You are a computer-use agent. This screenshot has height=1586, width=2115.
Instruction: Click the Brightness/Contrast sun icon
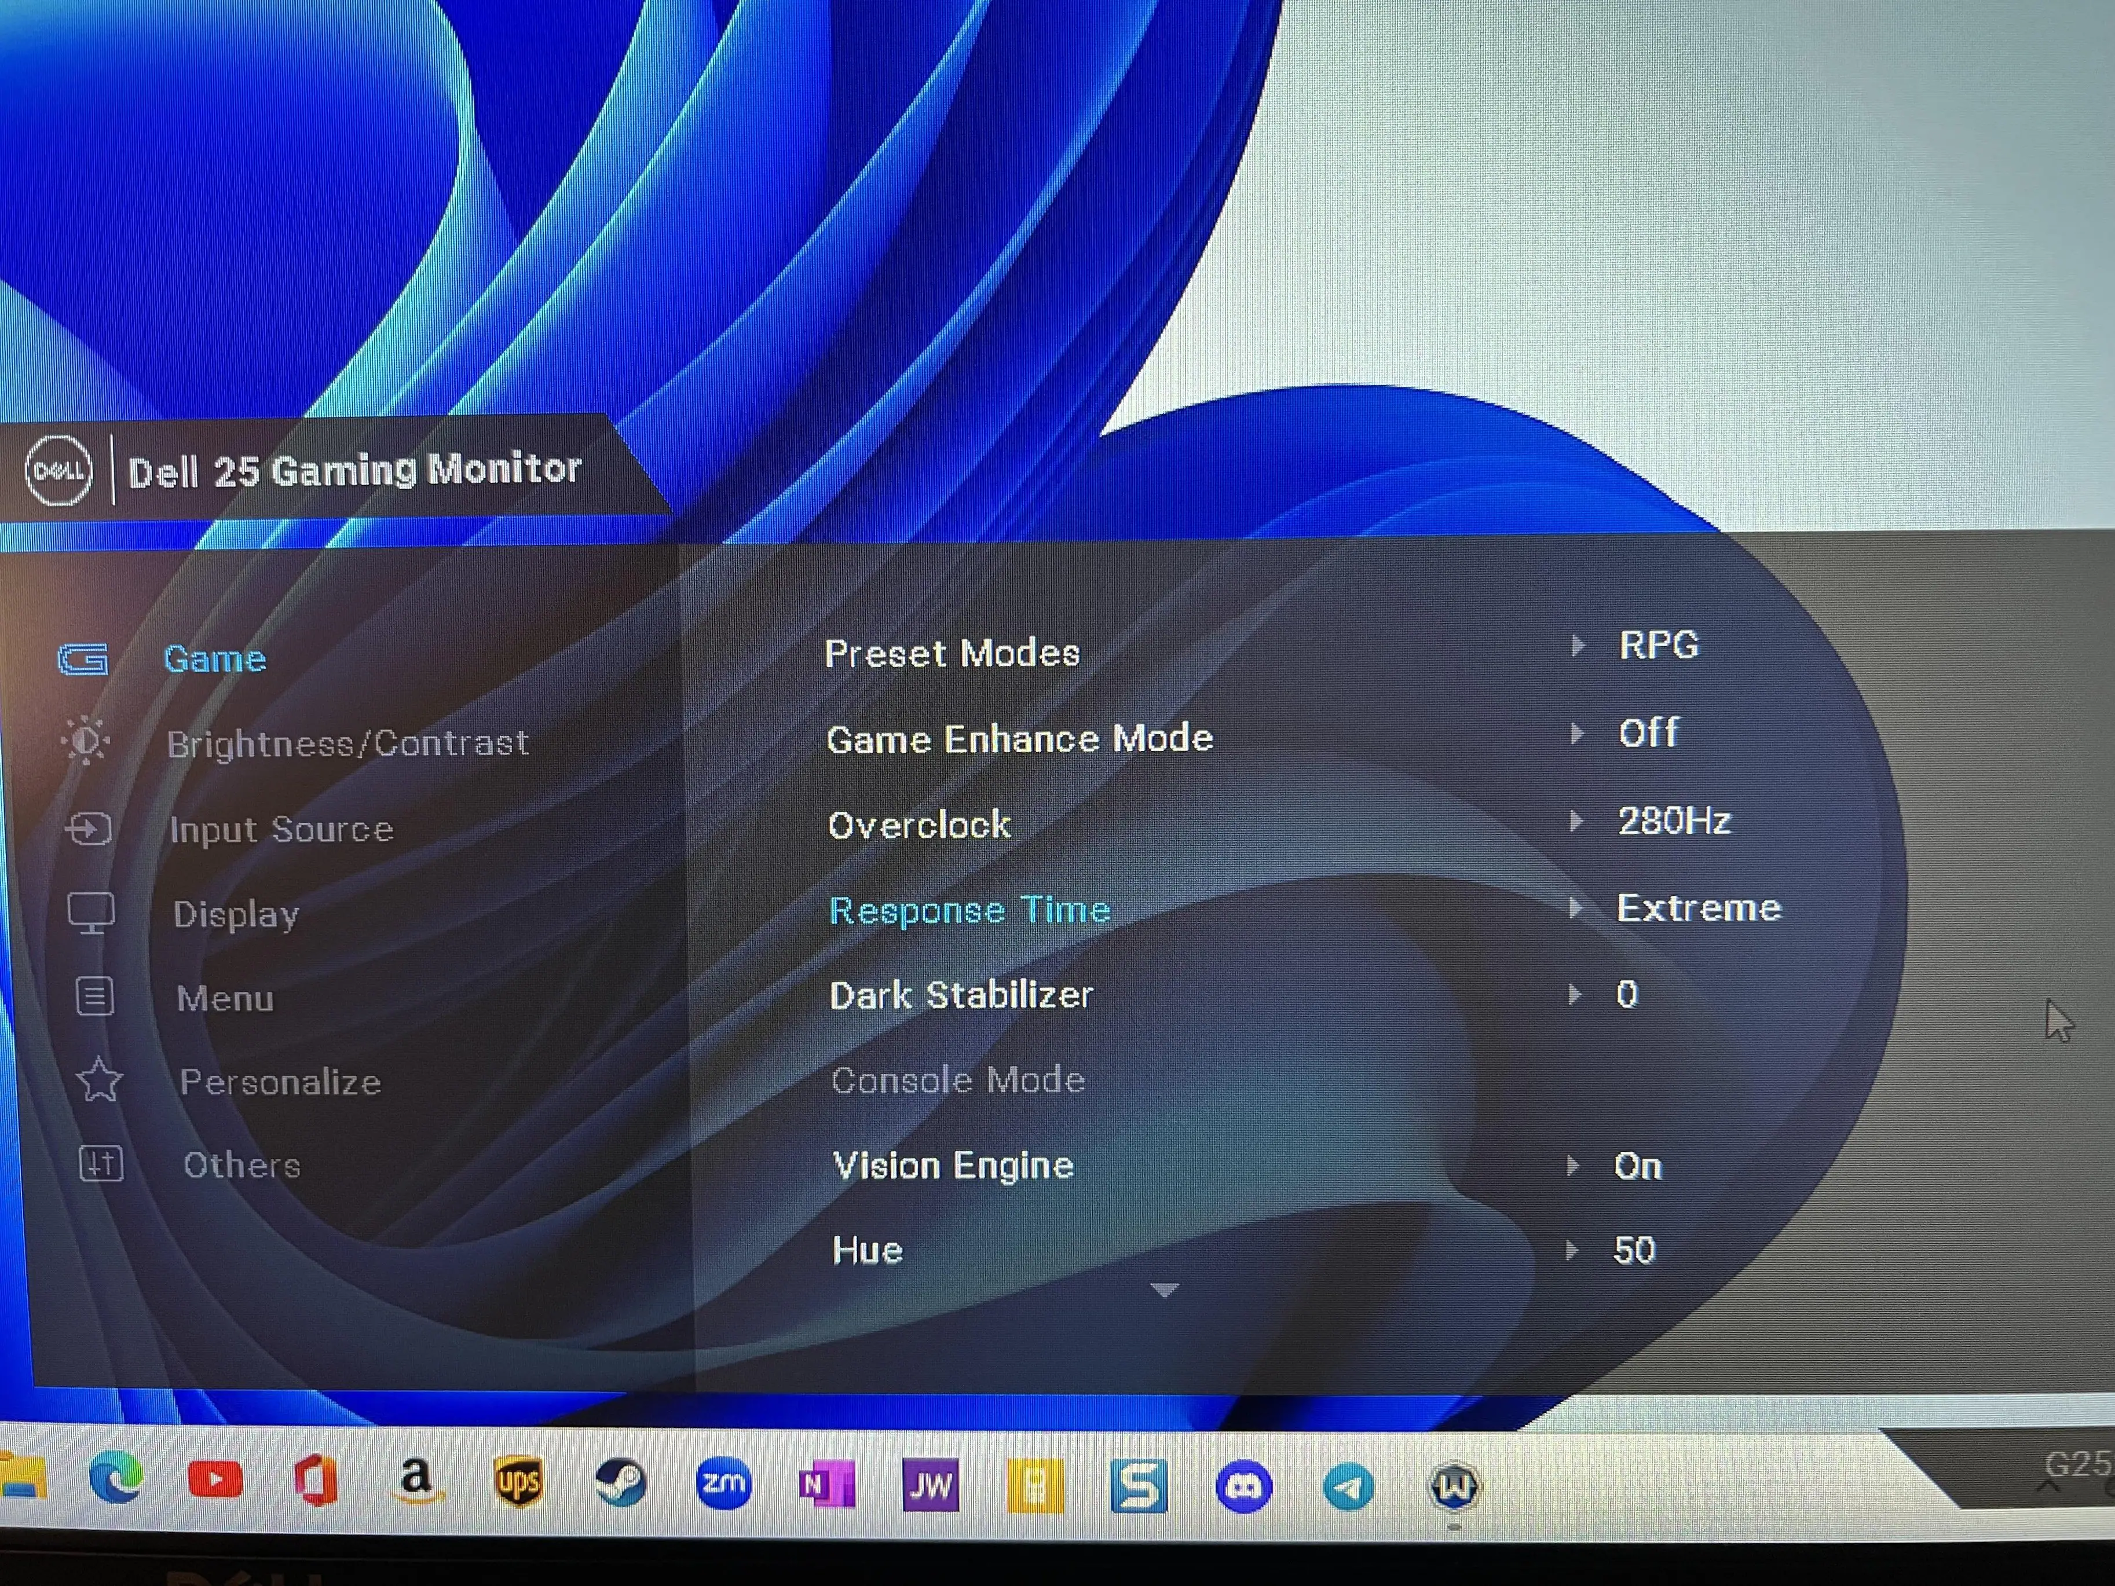[86, 741]
